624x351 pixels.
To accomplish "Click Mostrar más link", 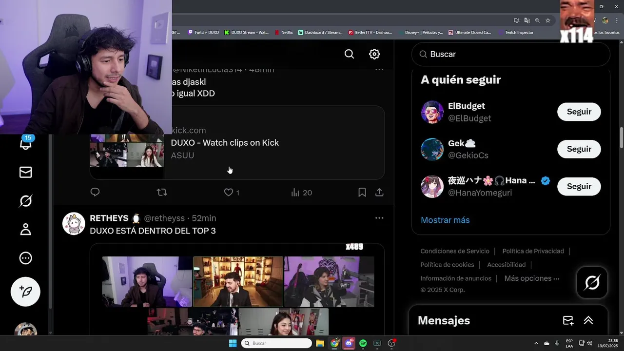I will pos(445,220).
